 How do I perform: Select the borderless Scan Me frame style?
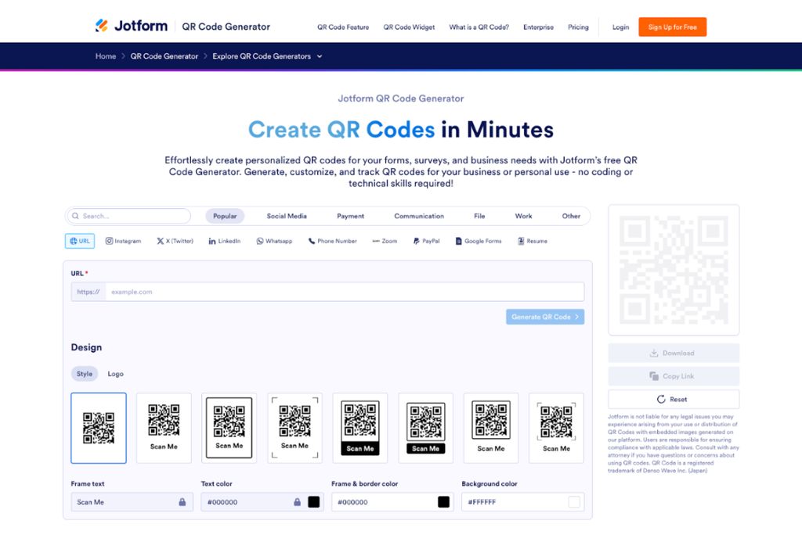tap(164, 427)
